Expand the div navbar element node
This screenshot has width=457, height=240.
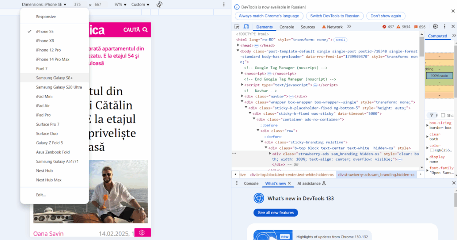click(242, 96)
